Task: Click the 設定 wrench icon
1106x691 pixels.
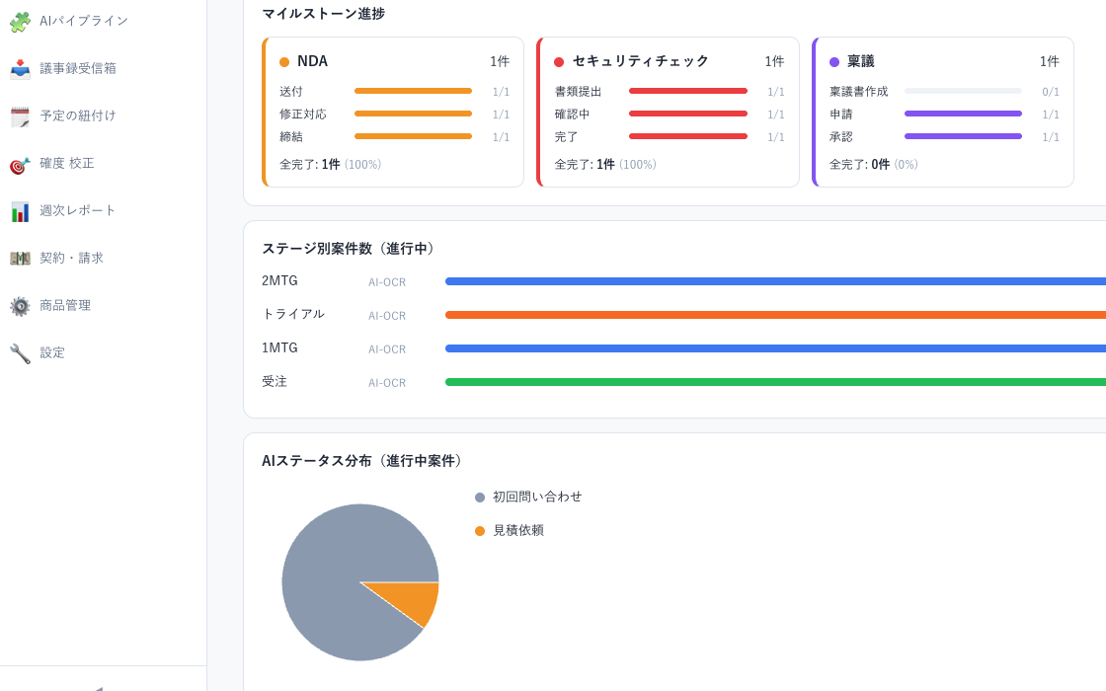Action: pos(20,352)
